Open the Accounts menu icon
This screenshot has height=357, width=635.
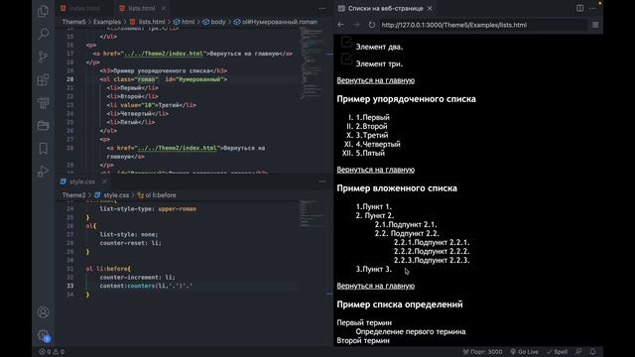pyautogui.click(x=43, y=312)
